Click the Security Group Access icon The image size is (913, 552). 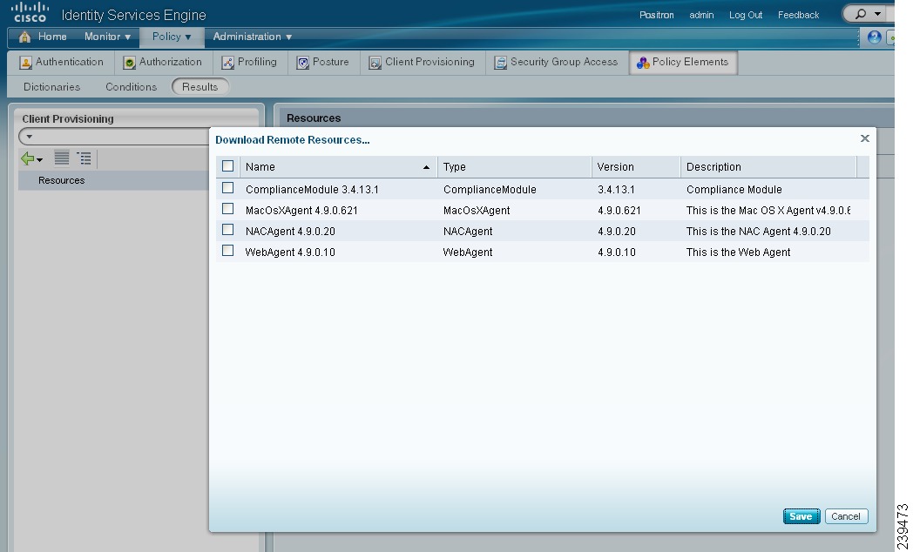(500, 63)
